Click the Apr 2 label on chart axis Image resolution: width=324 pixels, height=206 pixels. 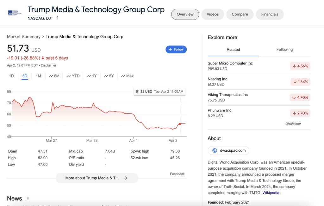(x=173, y=141)
